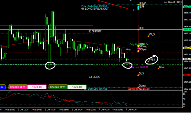Select the H3 SHORT label

click(94, 31)
